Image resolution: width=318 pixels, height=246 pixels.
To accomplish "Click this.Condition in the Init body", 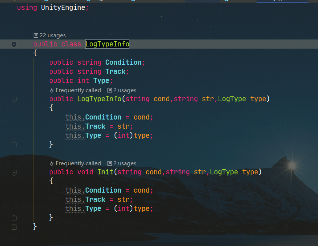I will 93,190.
